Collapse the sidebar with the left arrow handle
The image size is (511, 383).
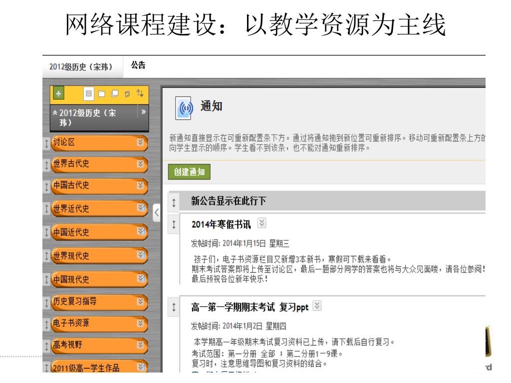pos(157,212)
